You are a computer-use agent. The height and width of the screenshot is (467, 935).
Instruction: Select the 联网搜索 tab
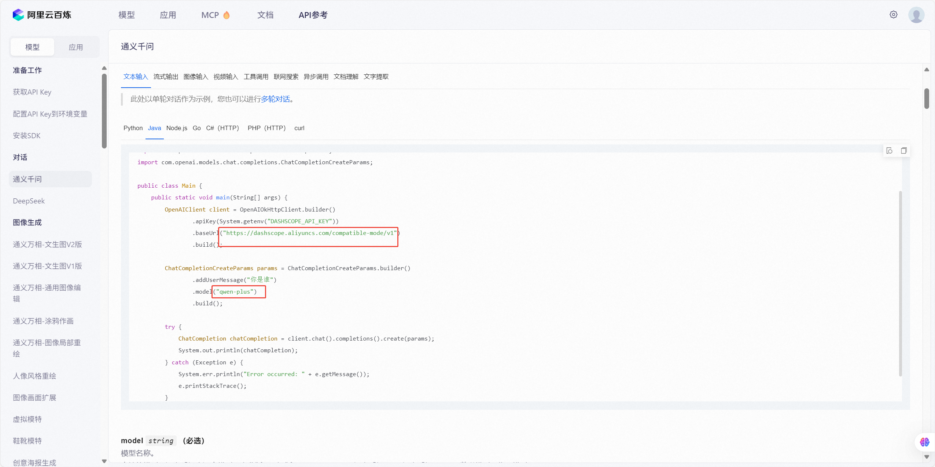point(286,77)
